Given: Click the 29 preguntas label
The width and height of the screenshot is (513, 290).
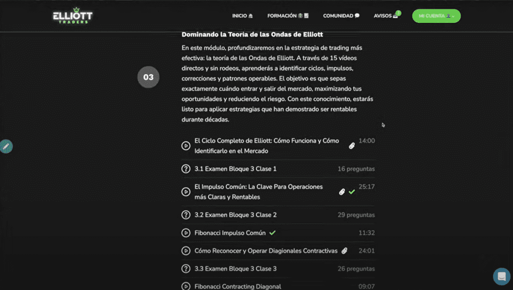Looking at the screenshot, I should pyautogui.click(x=356, y=215).
